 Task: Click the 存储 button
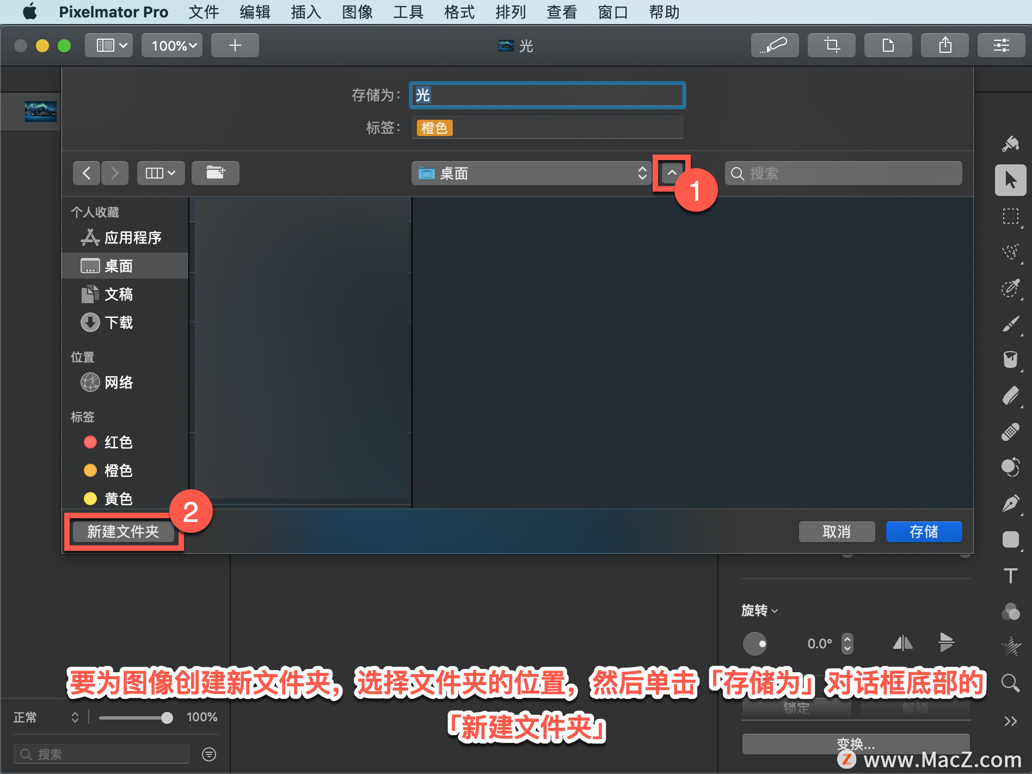[924, 532]
